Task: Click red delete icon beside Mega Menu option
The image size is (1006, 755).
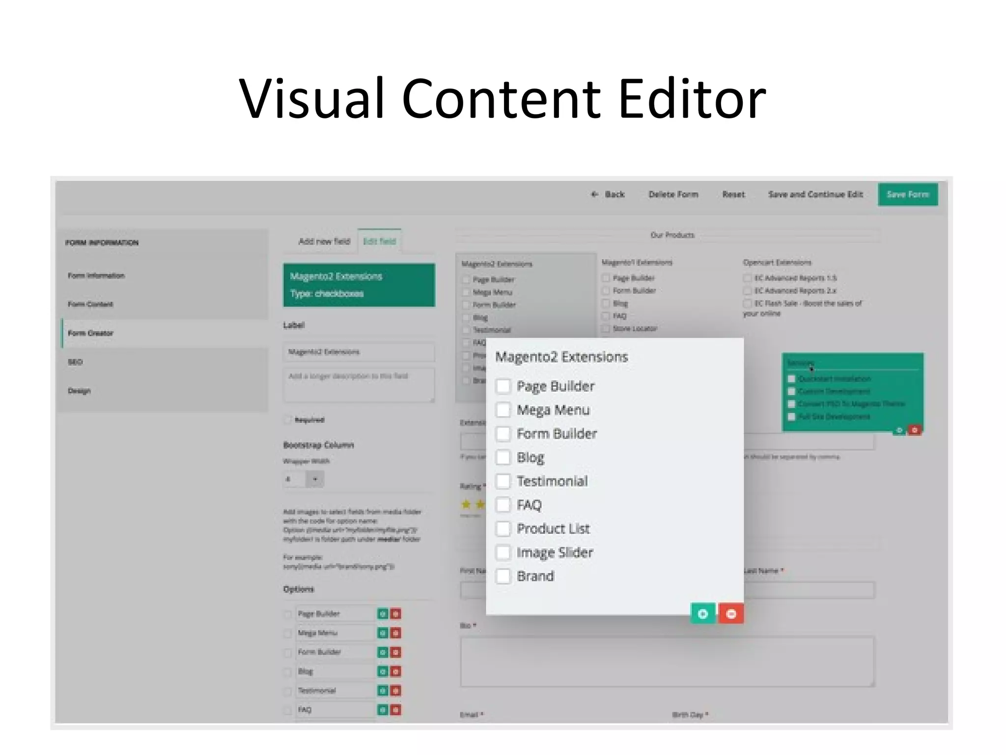Action: 396,633
